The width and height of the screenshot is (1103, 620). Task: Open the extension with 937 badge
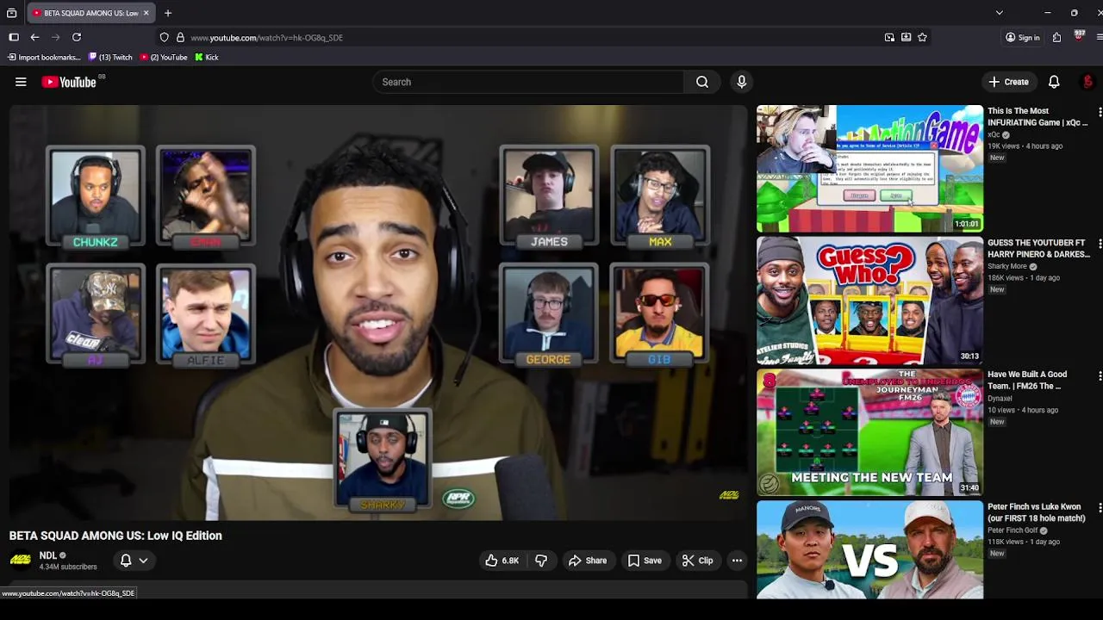[1079, 36]
